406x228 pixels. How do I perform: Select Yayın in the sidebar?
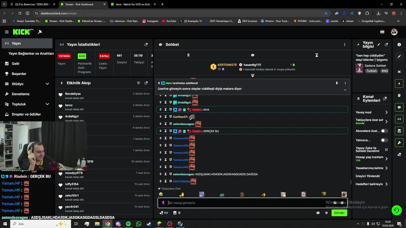[x=27, y=43]
